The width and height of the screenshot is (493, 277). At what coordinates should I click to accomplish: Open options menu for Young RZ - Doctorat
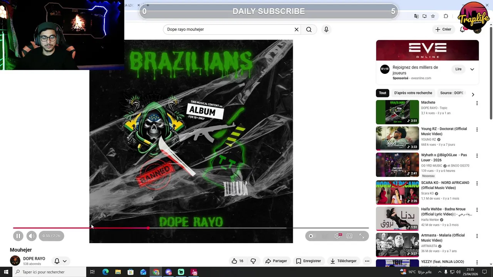tap(477, 130)
